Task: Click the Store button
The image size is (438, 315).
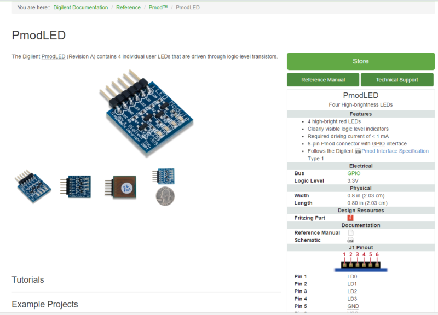Action: coord(360,61)
